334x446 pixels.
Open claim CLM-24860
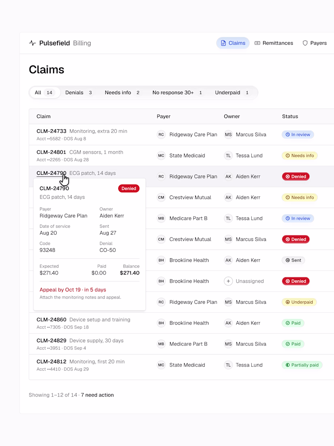coord(51,320)
